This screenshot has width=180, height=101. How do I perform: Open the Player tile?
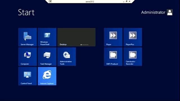coord(113,37)
